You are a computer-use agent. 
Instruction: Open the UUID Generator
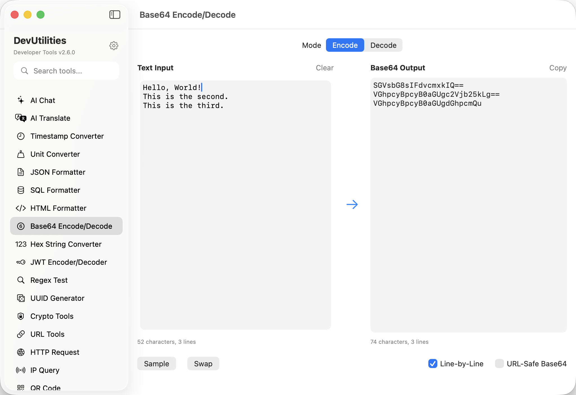[57, 298]
